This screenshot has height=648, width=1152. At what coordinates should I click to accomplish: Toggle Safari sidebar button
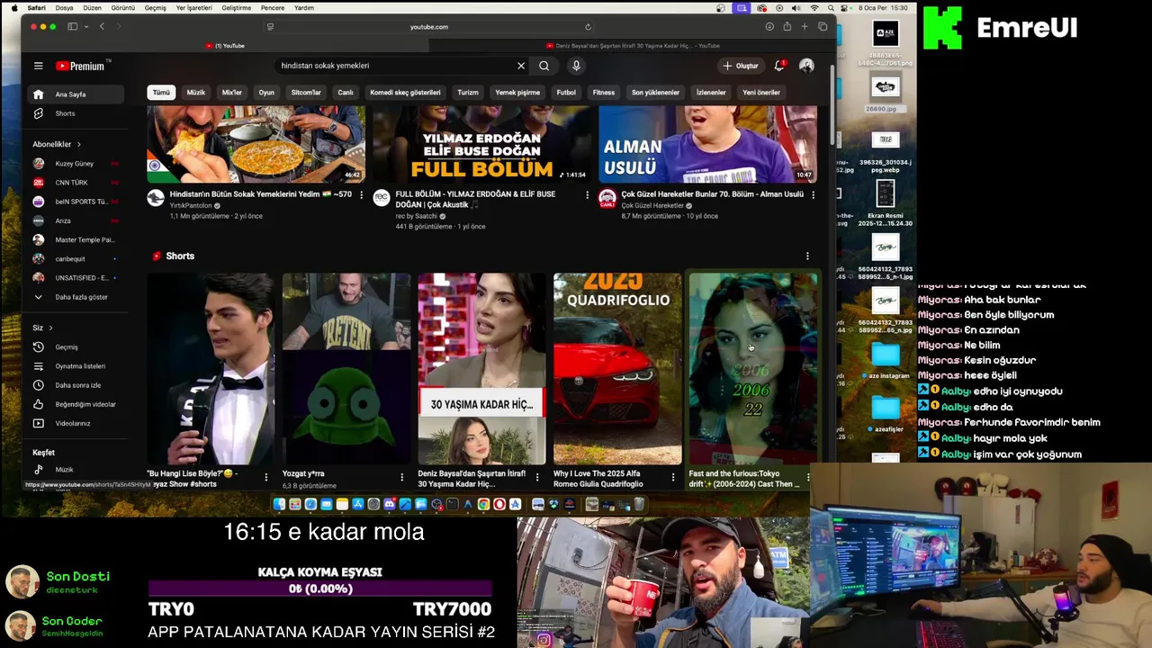tap(72, 27)
